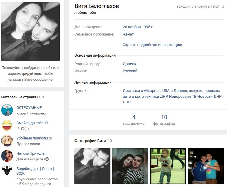Open the blonde girl avatar of Убойные приколы
The width and height of the screenshot is (227, 187).
[x=7, y=140]
